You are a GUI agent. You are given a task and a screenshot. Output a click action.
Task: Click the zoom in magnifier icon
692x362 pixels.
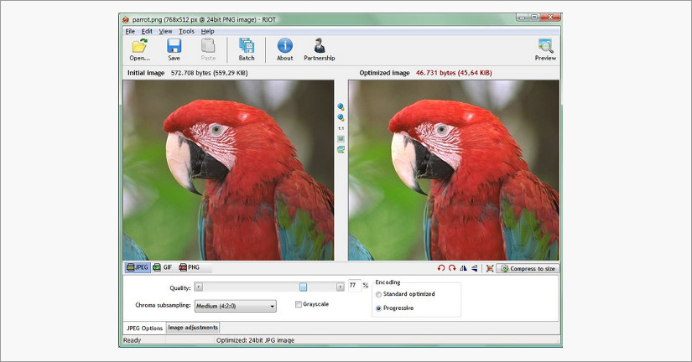[x=341, y=107]
